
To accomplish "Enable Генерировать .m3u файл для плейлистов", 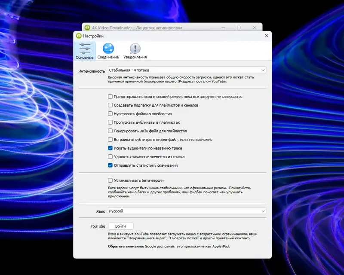I will (111, 131).
